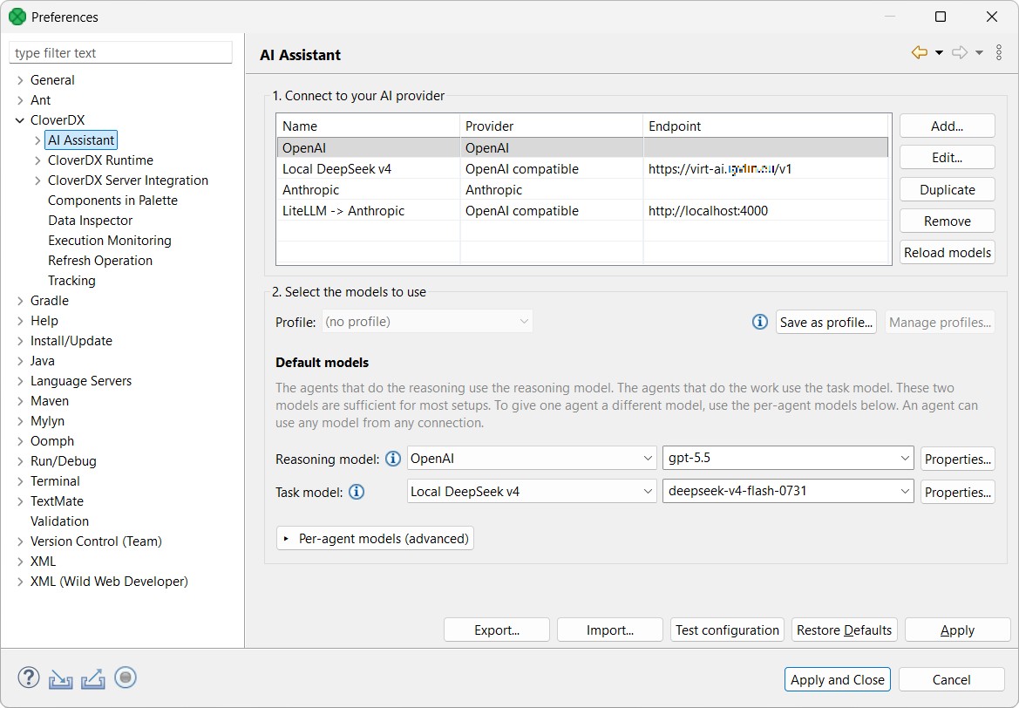Open the back history dropdown arrow
Screen dimensions: 1019x708
click(x=939, y=53)
